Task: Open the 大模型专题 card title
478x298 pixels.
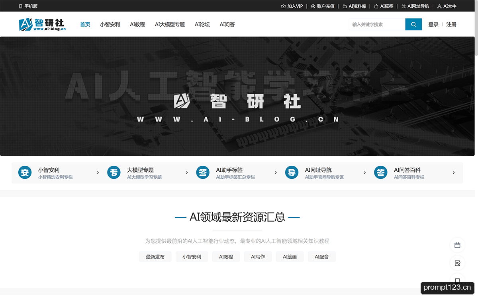Action: point(140,170)
